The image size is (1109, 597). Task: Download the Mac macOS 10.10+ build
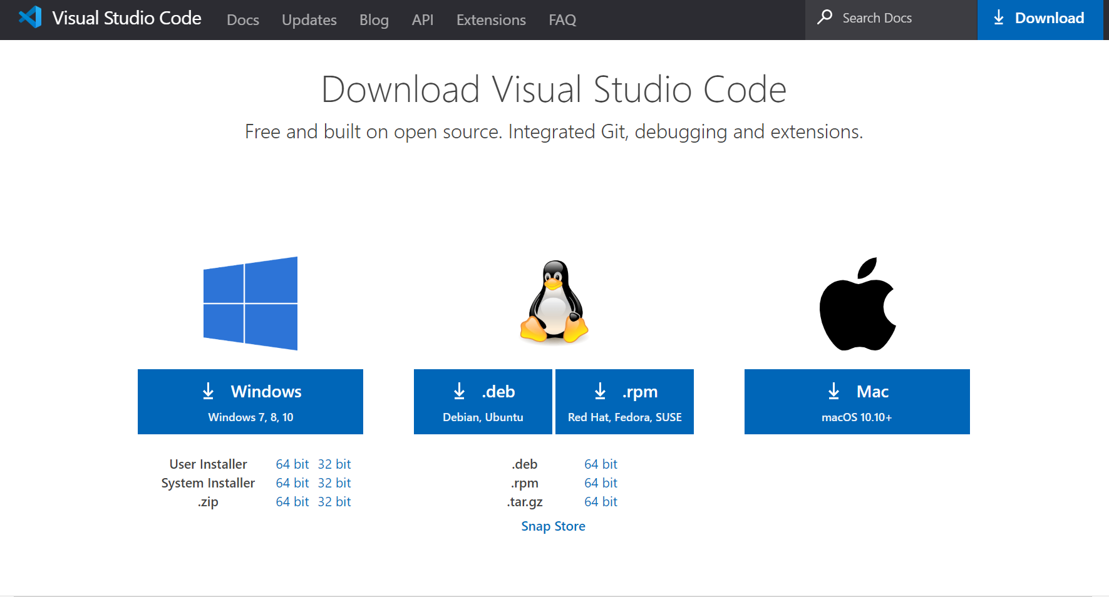pyautogui.click(x=857, y=402)
